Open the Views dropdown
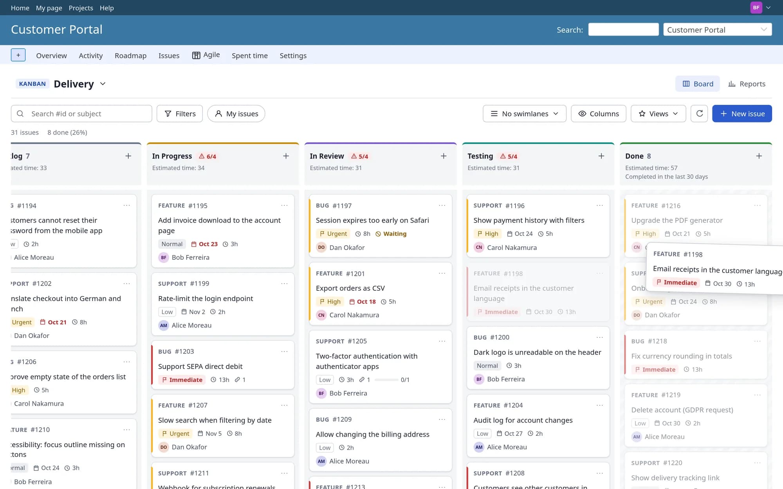The width and height of the screenshot is (783, 489). pos(658,113)
